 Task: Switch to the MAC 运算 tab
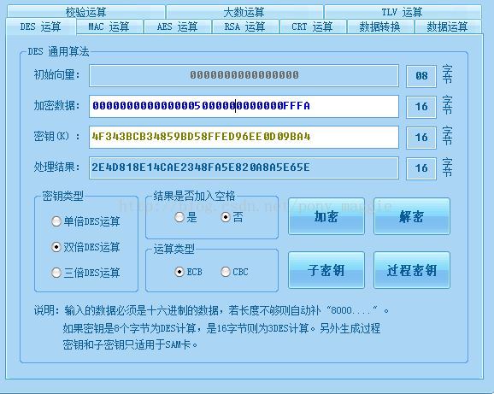point(109,26)
